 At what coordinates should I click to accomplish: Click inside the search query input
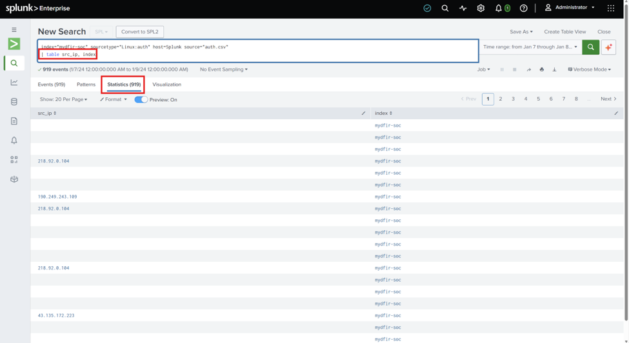click(258, 51)
